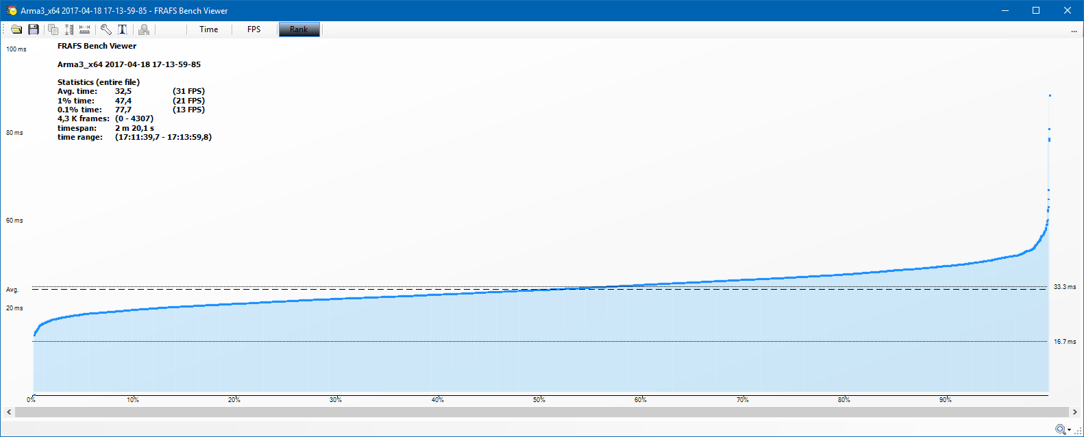1084x437 pixels.
Task: Click the 0.1% time value 77,7
Action: coord(123,110)
